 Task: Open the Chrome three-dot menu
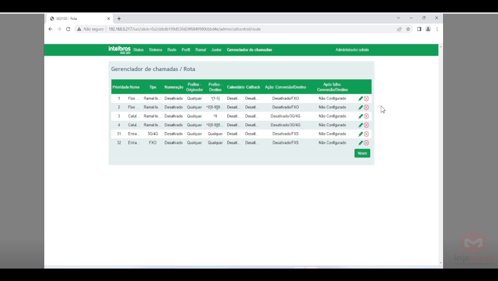437,29
